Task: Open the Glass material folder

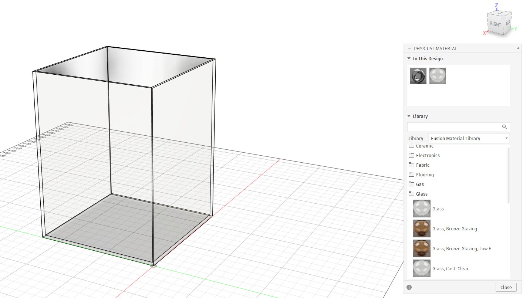Action: (x=422, y=194)
